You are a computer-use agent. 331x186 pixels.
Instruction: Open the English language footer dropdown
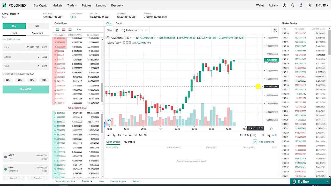pos(87,181)
